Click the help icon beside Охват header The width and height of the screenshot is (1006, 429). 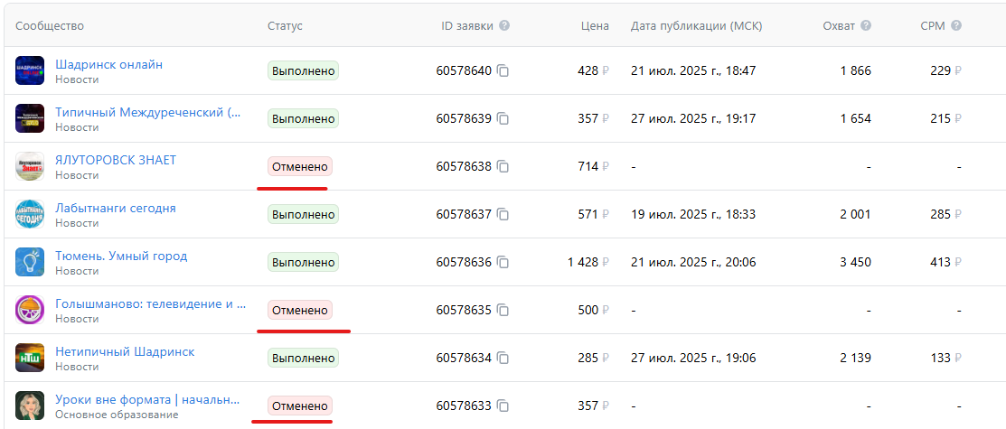point(866,25)
